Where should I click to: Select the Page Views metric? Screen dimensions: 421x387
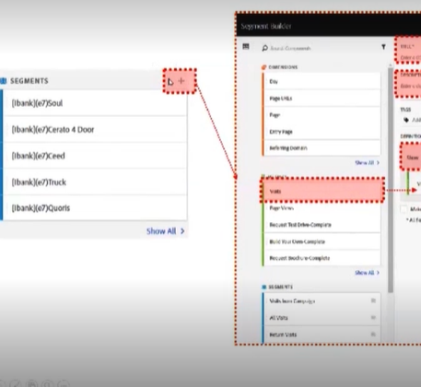322,208
